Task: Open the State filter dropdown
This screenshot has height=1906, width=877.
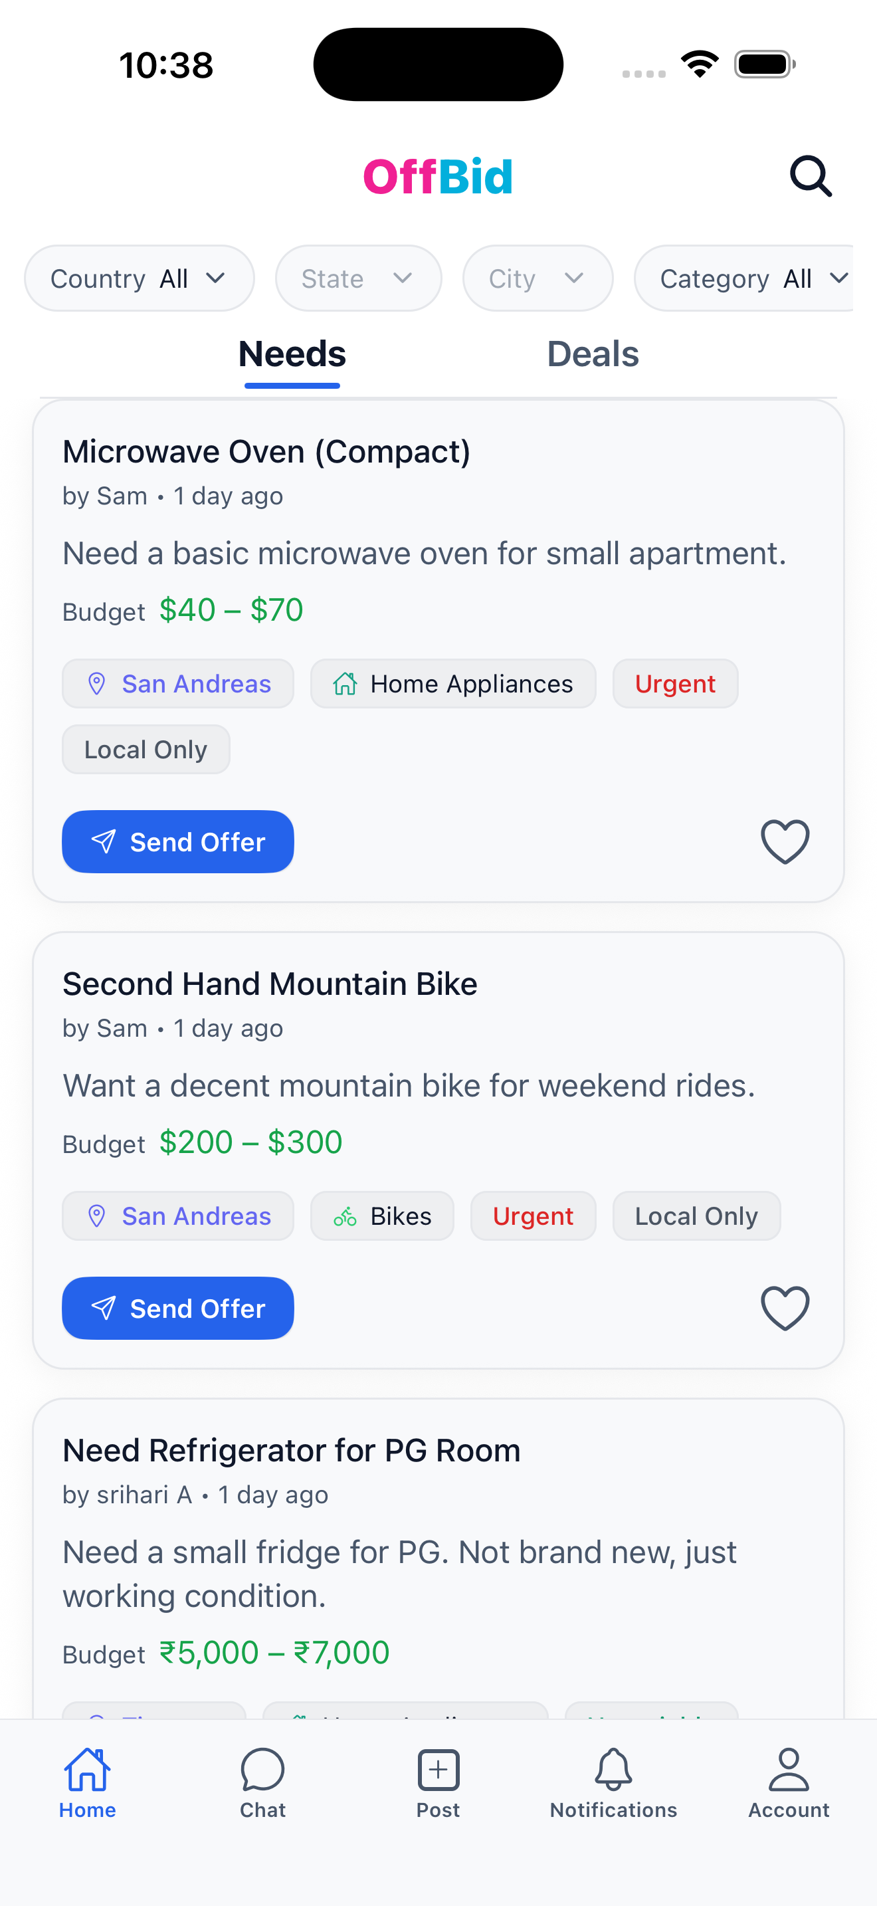Action: 358,278
